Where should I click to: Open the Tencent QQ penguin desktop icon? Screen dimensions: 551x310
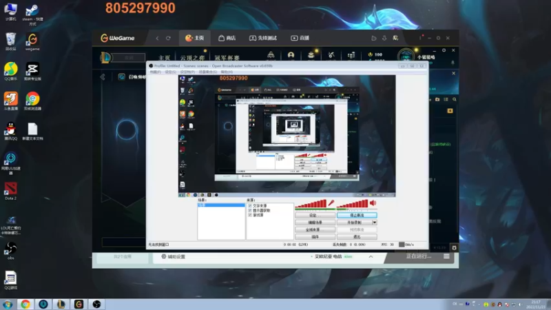[11, 131]
